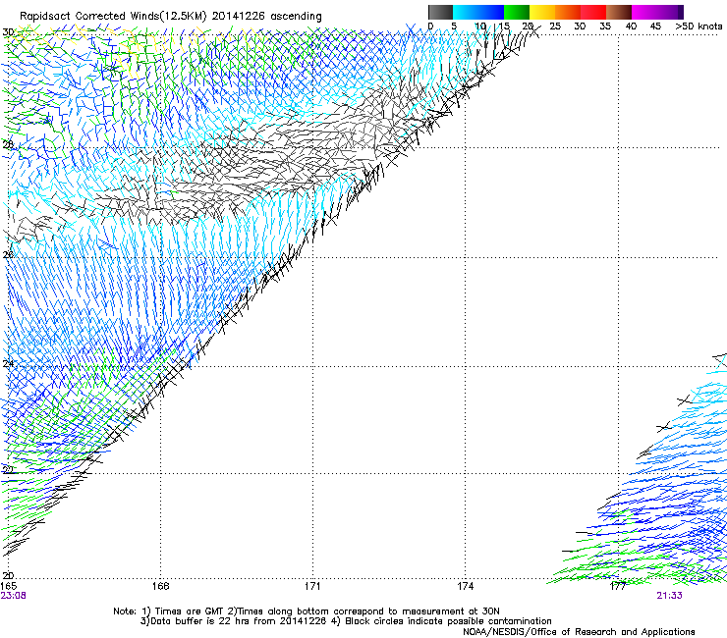727x638 pixels.
Task: Click the green 15-20 knots legend swatch
Action: (x=517, y=12)
